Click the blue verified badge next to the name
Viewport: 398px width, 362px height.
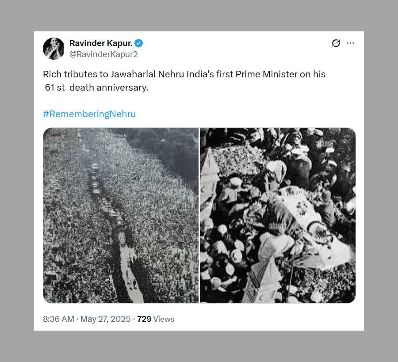pyautogui.click(x=138, y=43)
